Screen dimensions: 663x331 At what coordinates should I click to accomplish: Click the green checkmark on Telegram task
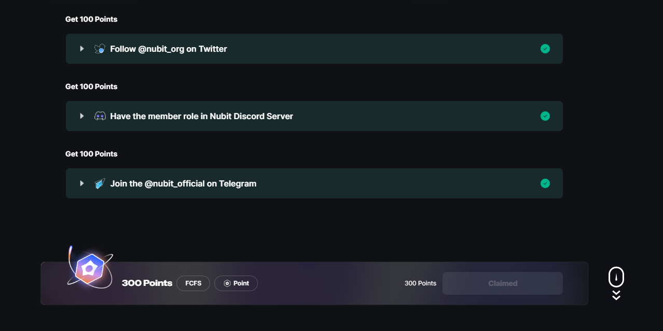pyautogui.click(x=545, y=183)
